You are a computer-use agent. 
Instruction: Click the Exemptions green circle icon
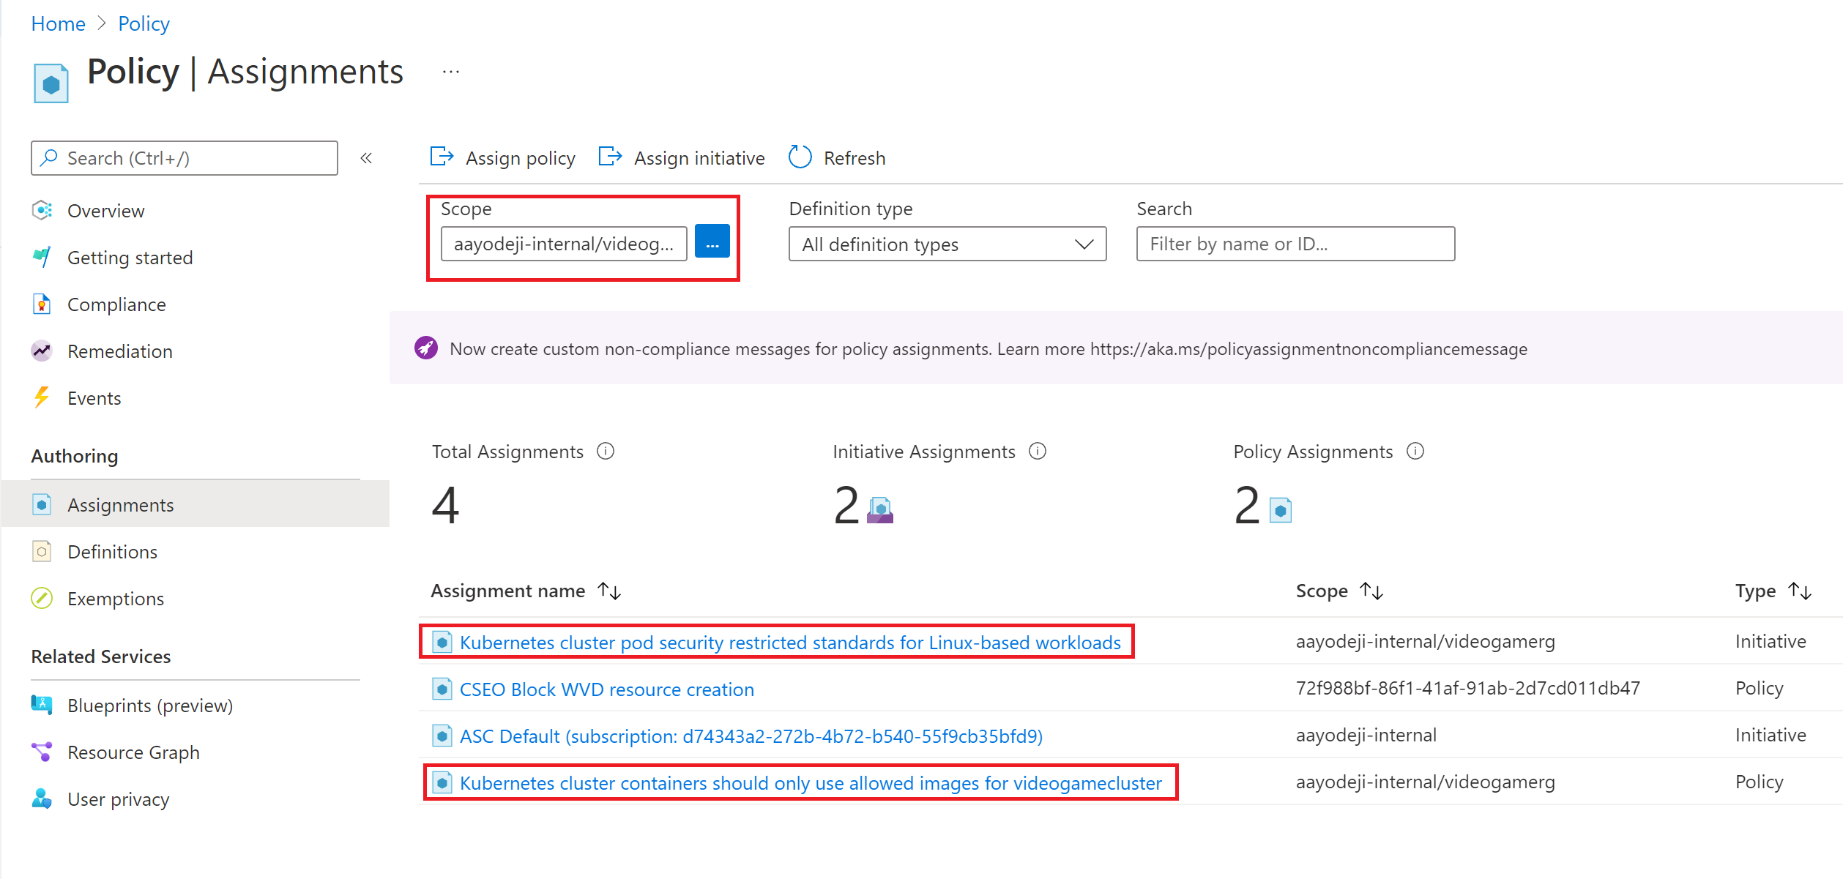click(42, 598)
